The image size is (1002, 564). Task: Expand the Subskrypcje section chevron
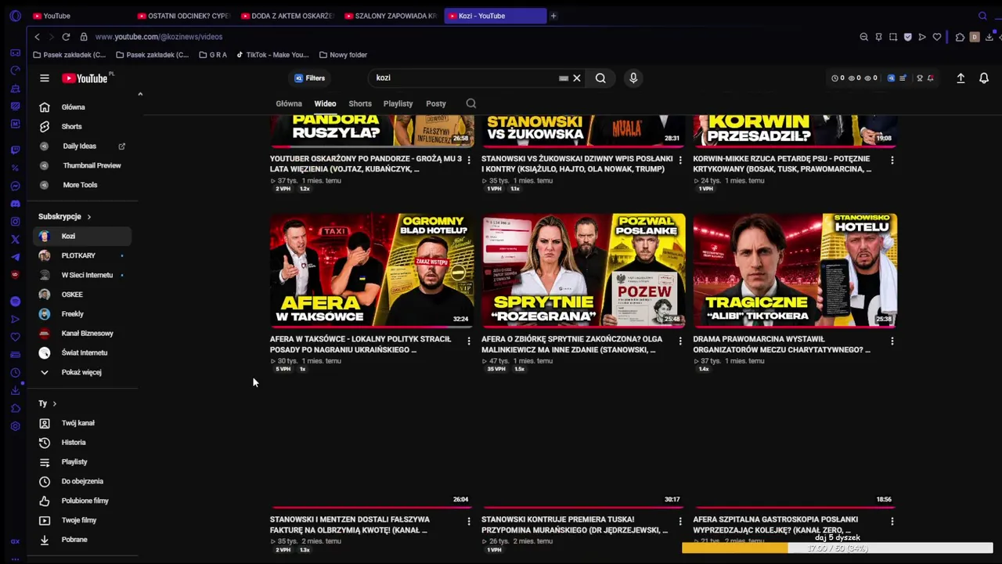pos(88,217)
